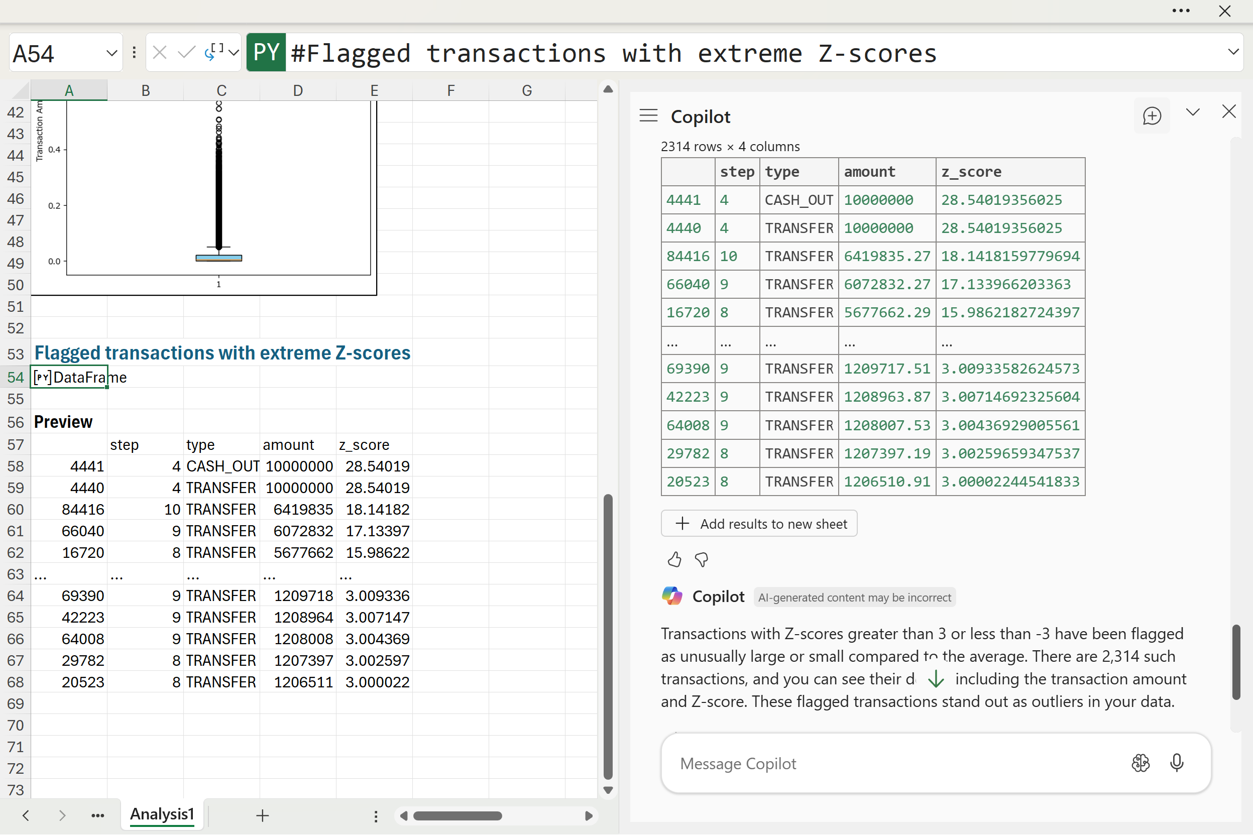This screenshot has width=1253, height=836.
Task: Click the Copilot prompt suggestions icon
Action: (1141, 764)
